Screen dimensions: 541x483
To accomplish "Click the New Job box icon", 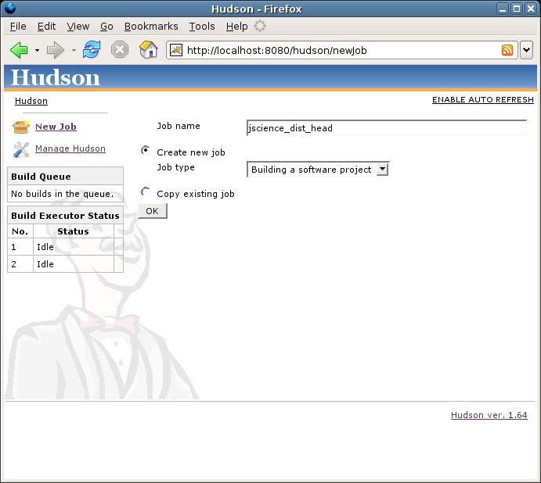I will click(20, 127).
